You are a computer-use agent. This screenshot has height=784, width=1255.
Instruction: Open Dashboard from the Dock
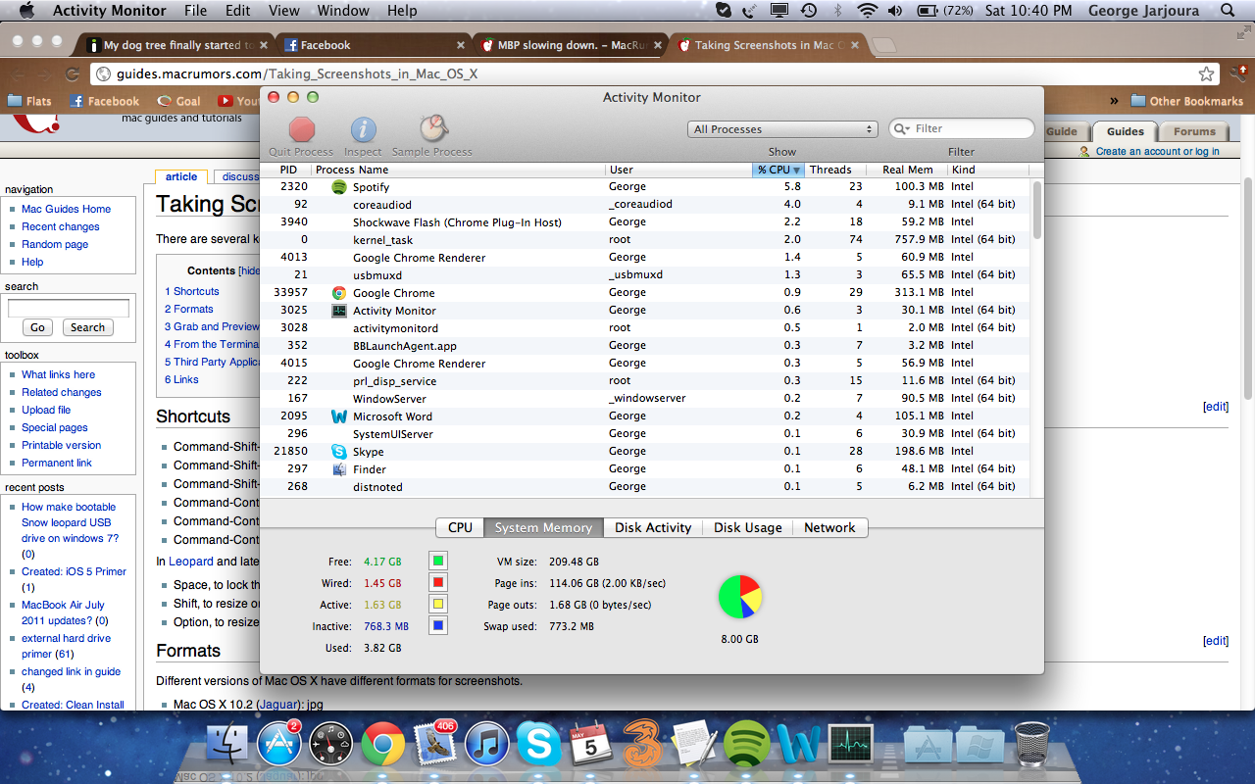click(330, 744)
